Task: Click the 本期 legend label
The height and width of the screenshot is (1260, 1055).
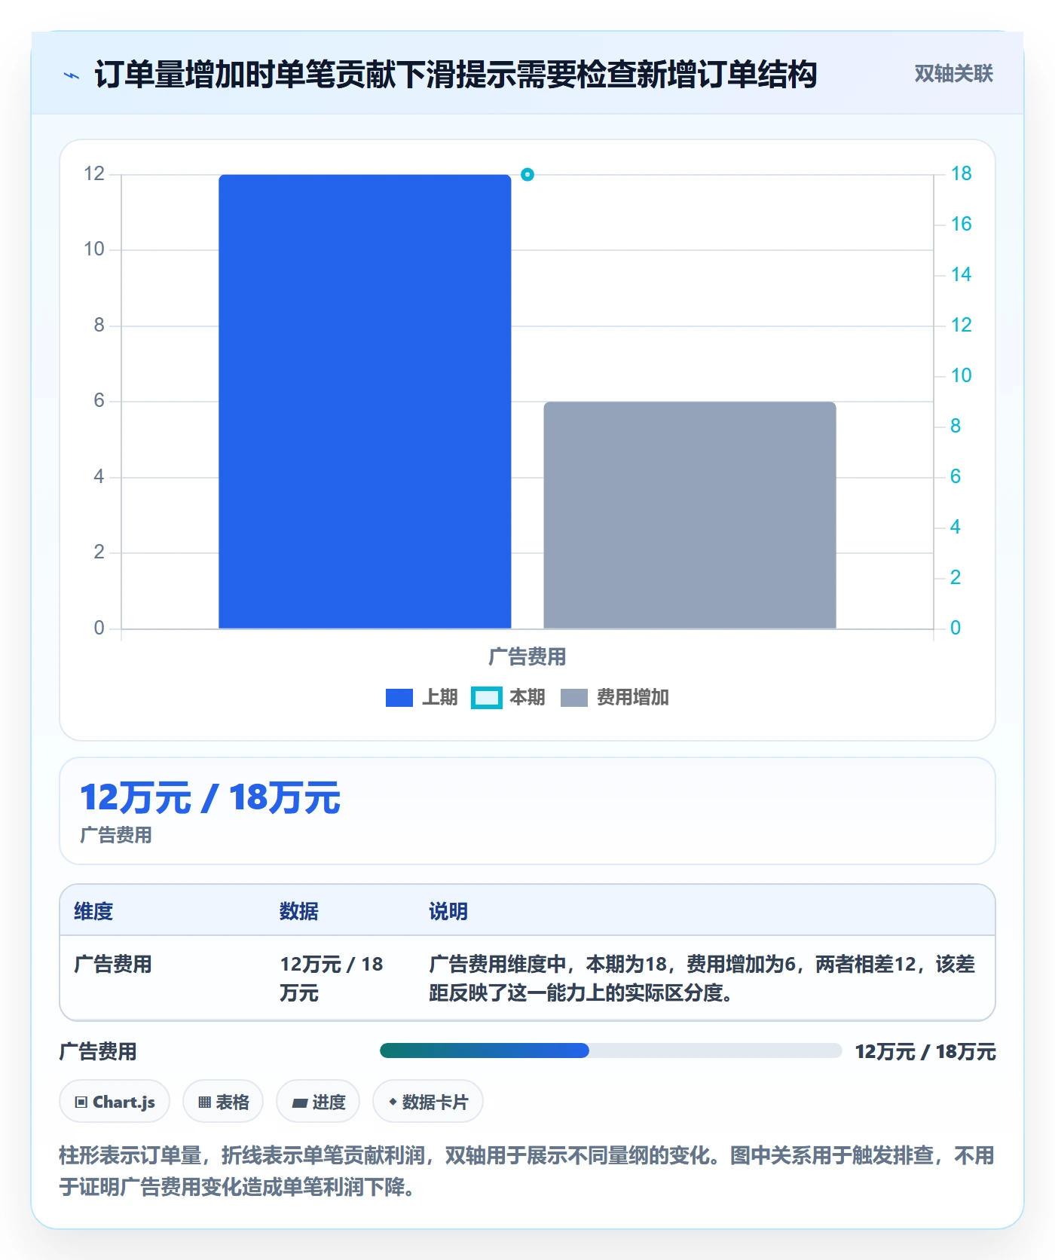Action: tap(527, 698)
